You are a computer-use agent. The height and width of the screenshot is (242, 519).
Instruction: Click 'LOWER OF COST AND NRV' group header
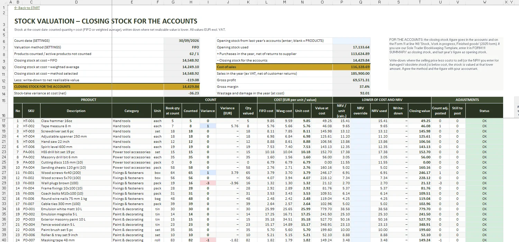(382, 100)
